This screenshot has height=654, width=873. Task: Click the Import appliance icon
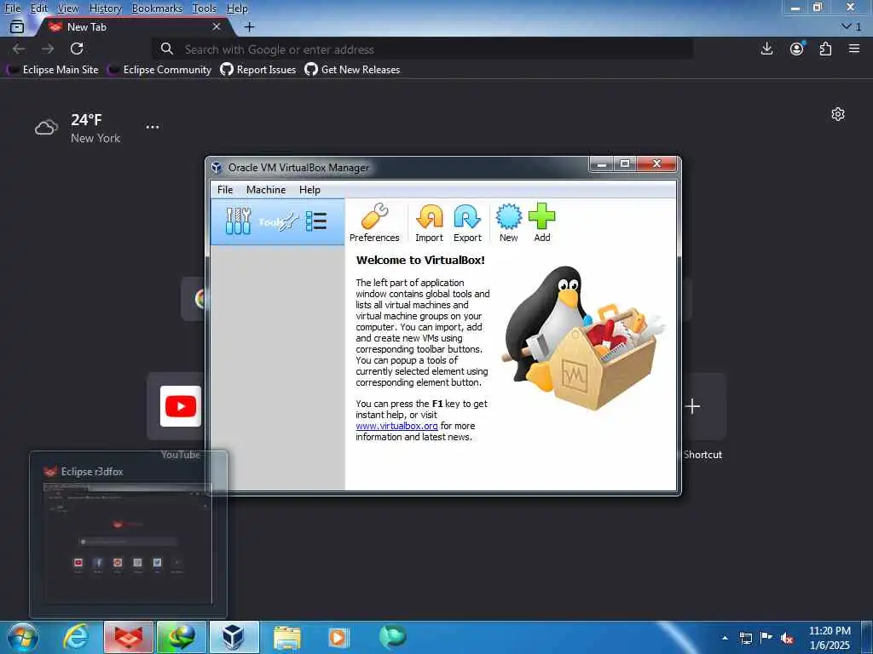tap(430, 223)
